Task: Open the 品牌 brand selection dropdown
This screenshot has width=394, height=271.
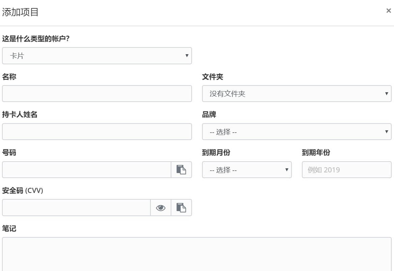Action: click(297, 132)
